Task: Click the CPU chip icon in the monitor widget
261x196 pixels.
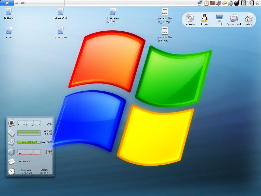Action: [11, 123]
